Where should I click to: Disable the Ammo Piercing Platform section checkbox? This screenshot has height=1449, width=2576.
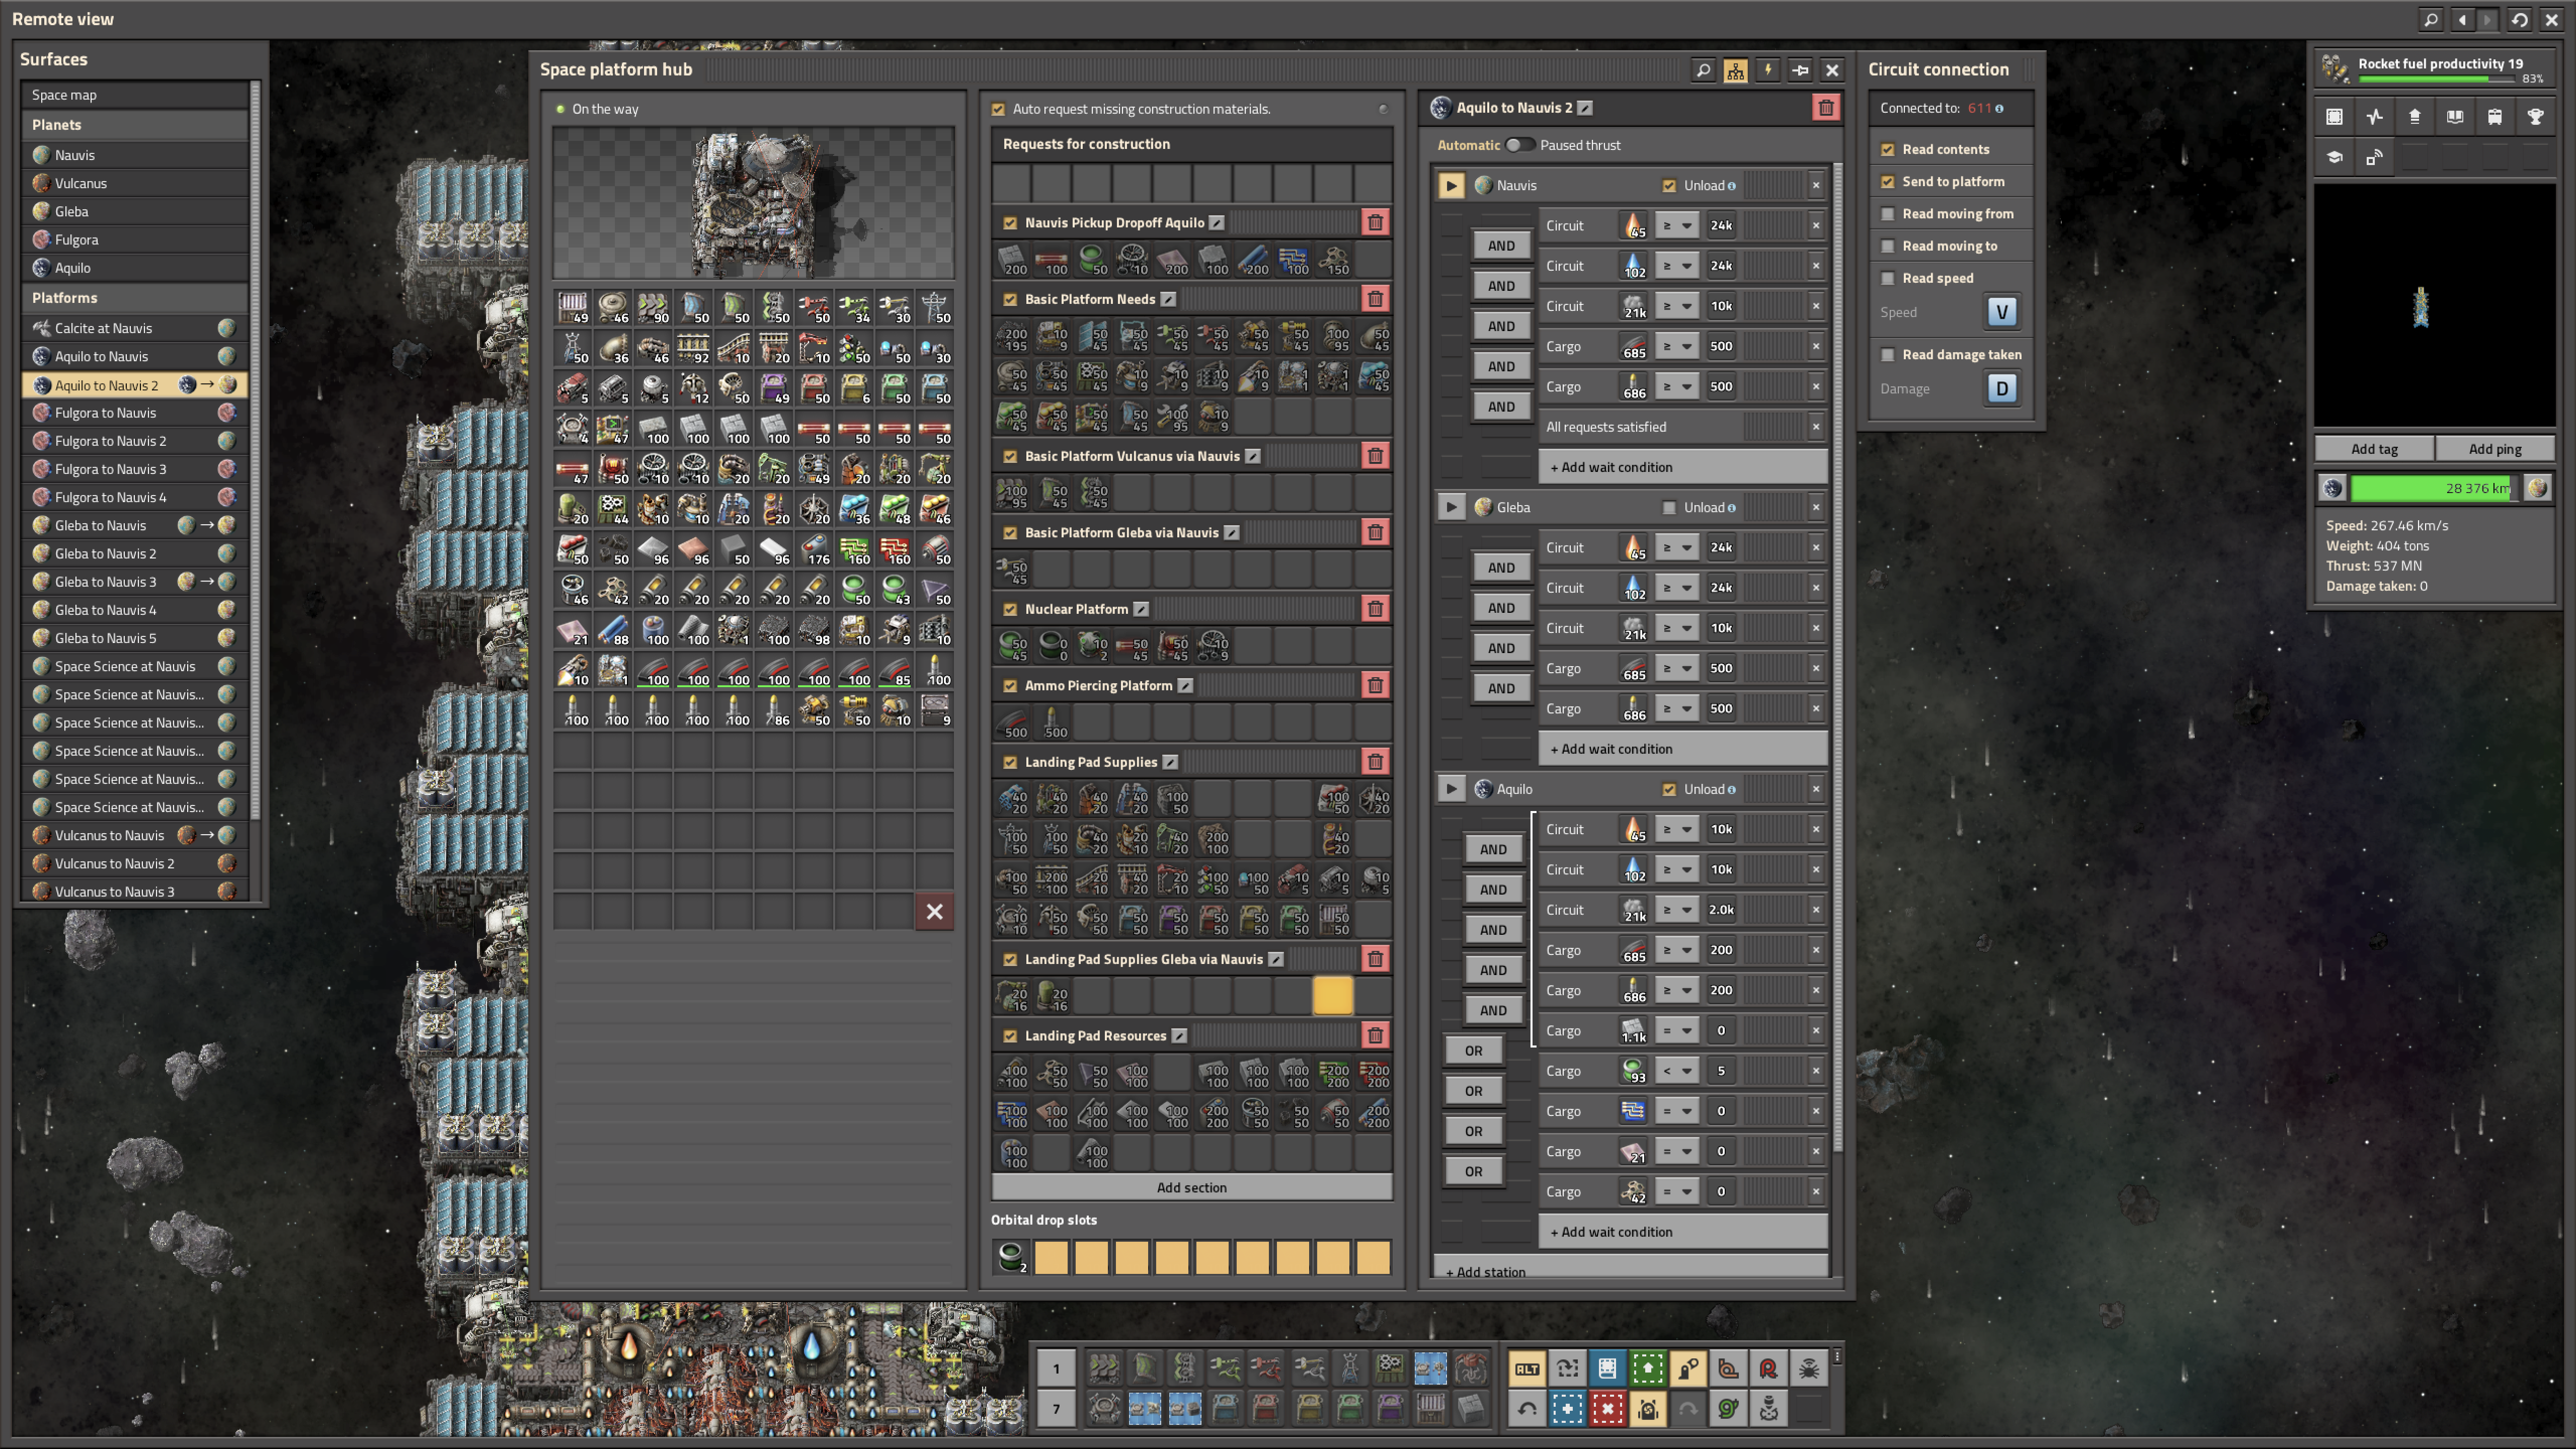coord(1010,686)
